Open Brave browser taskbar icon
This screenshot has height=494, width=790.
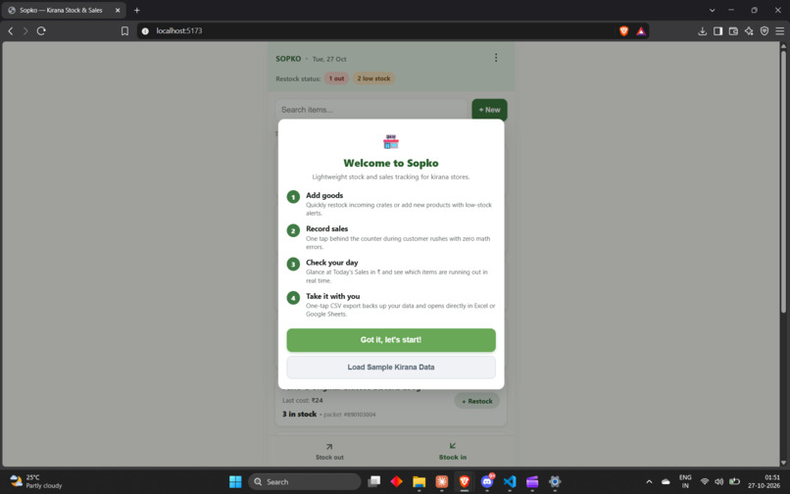click(x=464, y=481)
